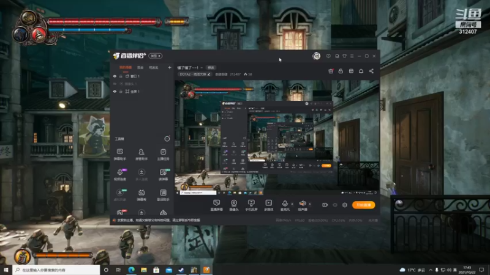Add 手机投屏 phone casting source
This screenshot has width=490, height=275.
(251, 205)
